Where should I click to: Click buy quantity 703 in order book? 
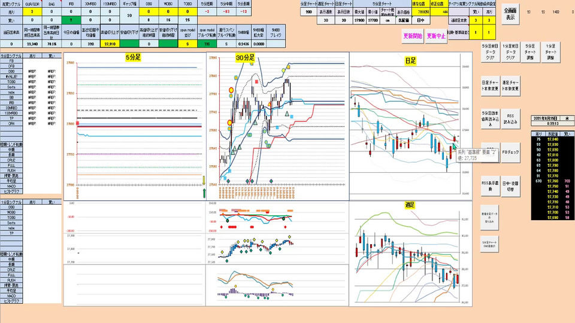pyautogui.click(x=568, y=181)
